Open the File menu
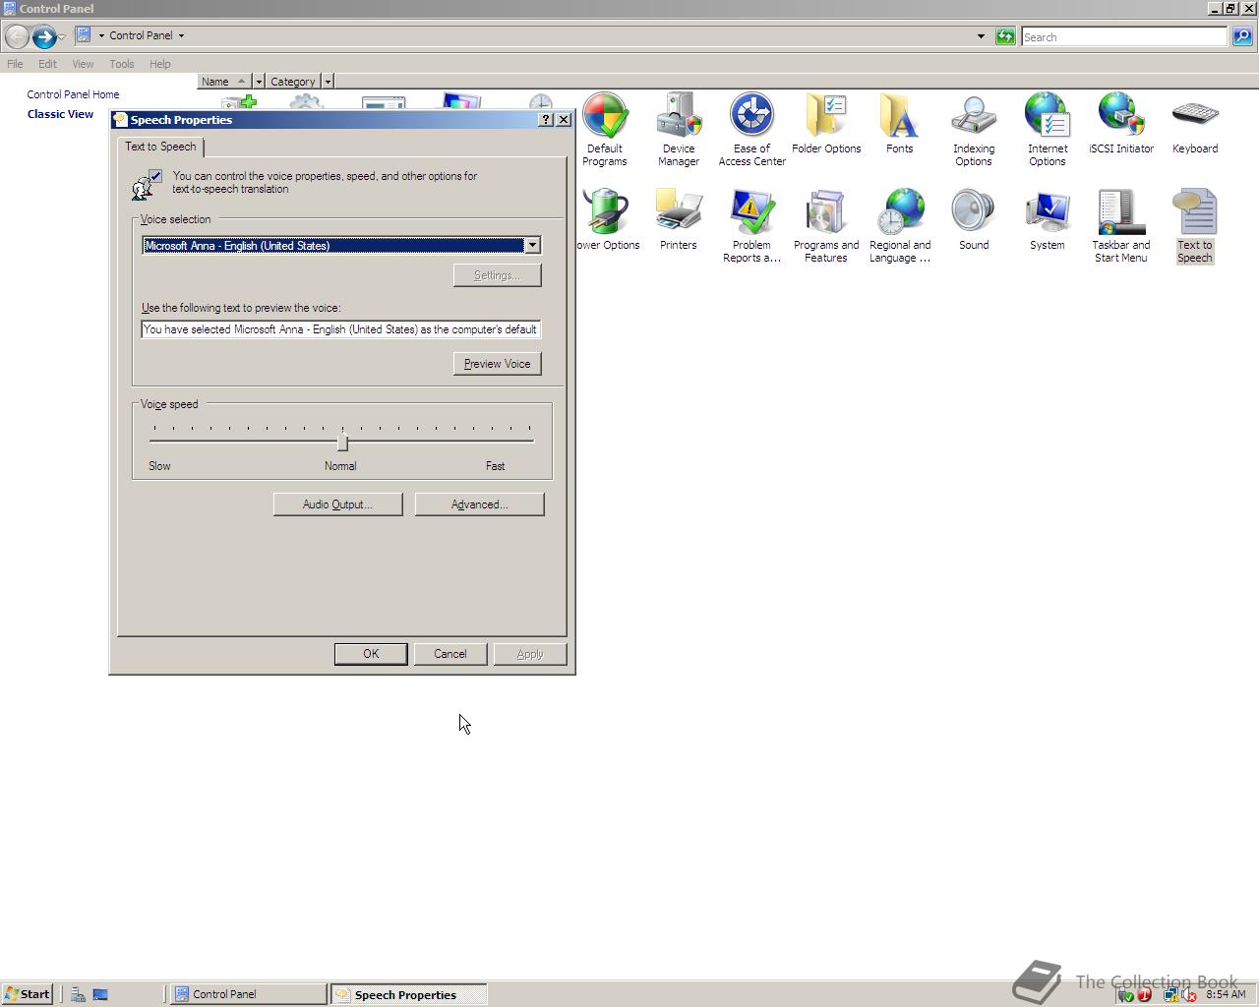Viewport: 1259px width, 1007px height. point(15,64)
